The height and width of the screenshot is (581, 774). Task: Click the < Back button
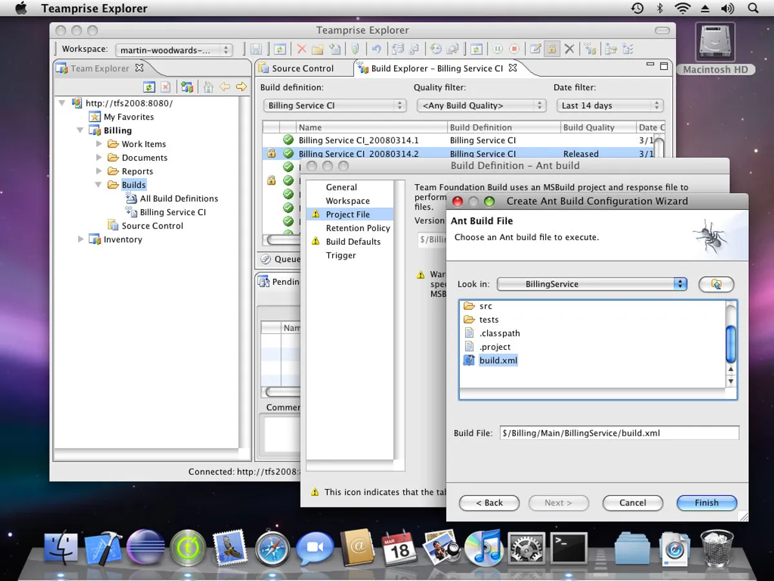coord(489,502)
